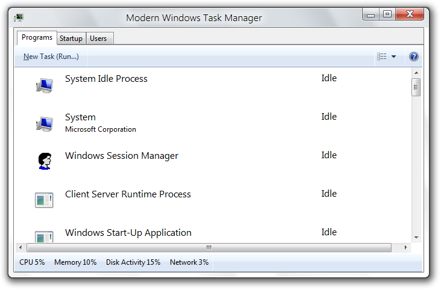Click the vertical scrollbar down arrow

(x=416, y=238)
